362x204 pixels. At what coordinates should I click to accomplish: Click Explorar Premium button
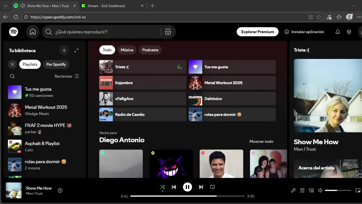pyautogui.click(x=258, y=32)
